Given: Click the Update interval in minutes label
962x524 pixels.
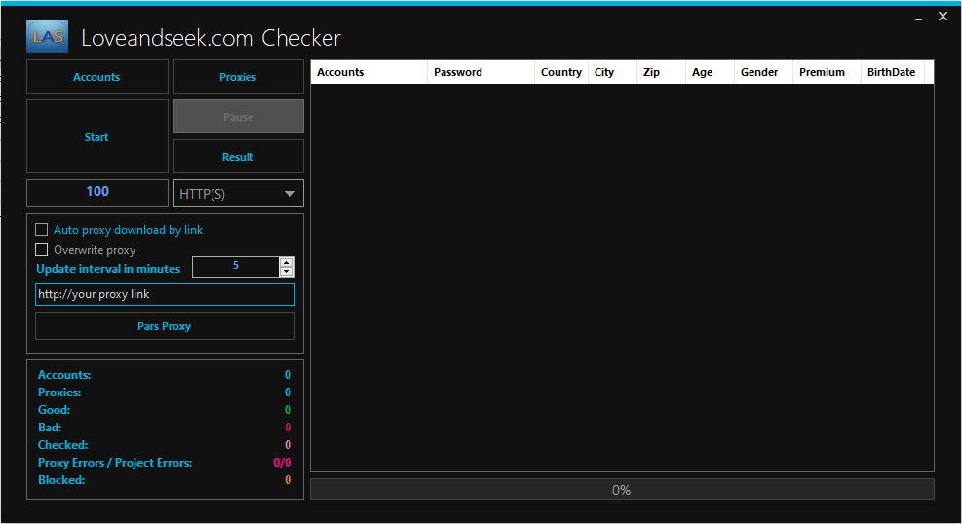Looking at the screenshot, I should (108, 269).
